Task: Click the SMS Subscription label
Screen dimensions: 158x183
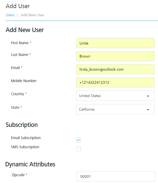Action: click(25, 147)
